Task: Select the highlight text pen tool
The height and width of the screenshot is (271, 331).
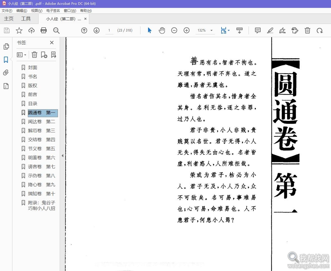Action: (x=270, y=30)
